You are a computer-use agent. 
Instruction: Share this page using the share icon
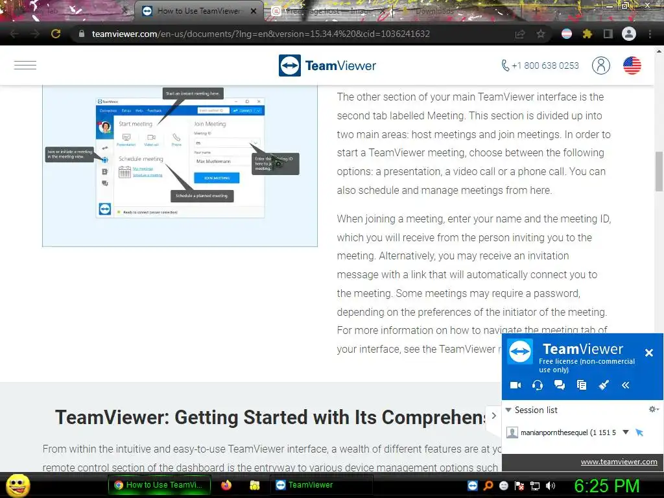click(x=519, y=34)
